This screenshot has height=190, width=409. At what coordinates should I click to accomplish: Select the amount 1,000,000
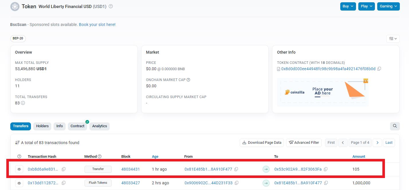(361, 183)
